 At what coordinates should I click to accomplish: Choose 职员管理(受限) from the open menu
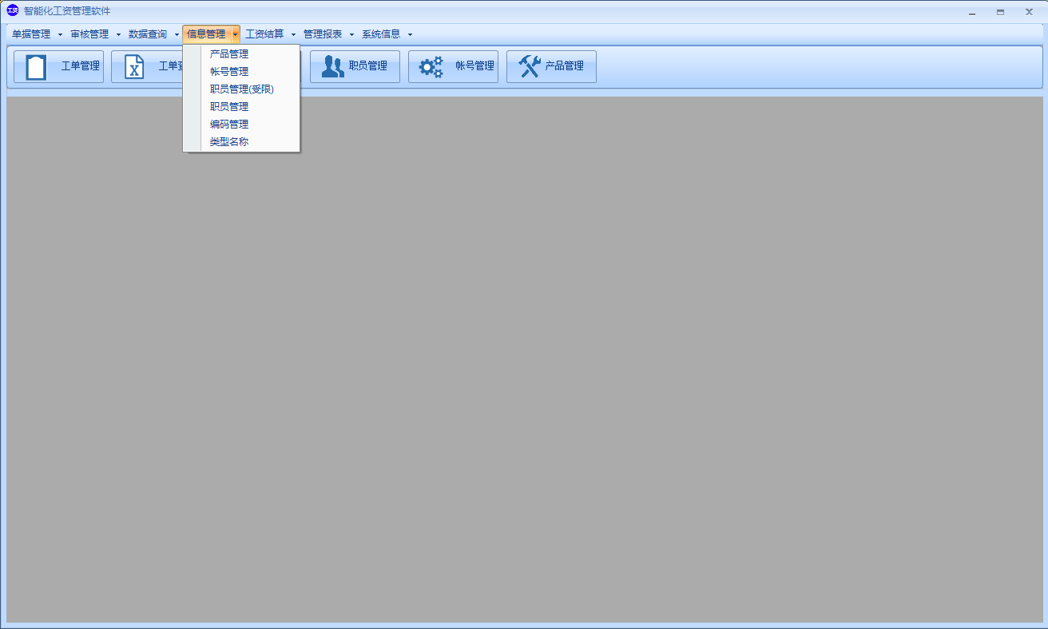tap(242, 89)
